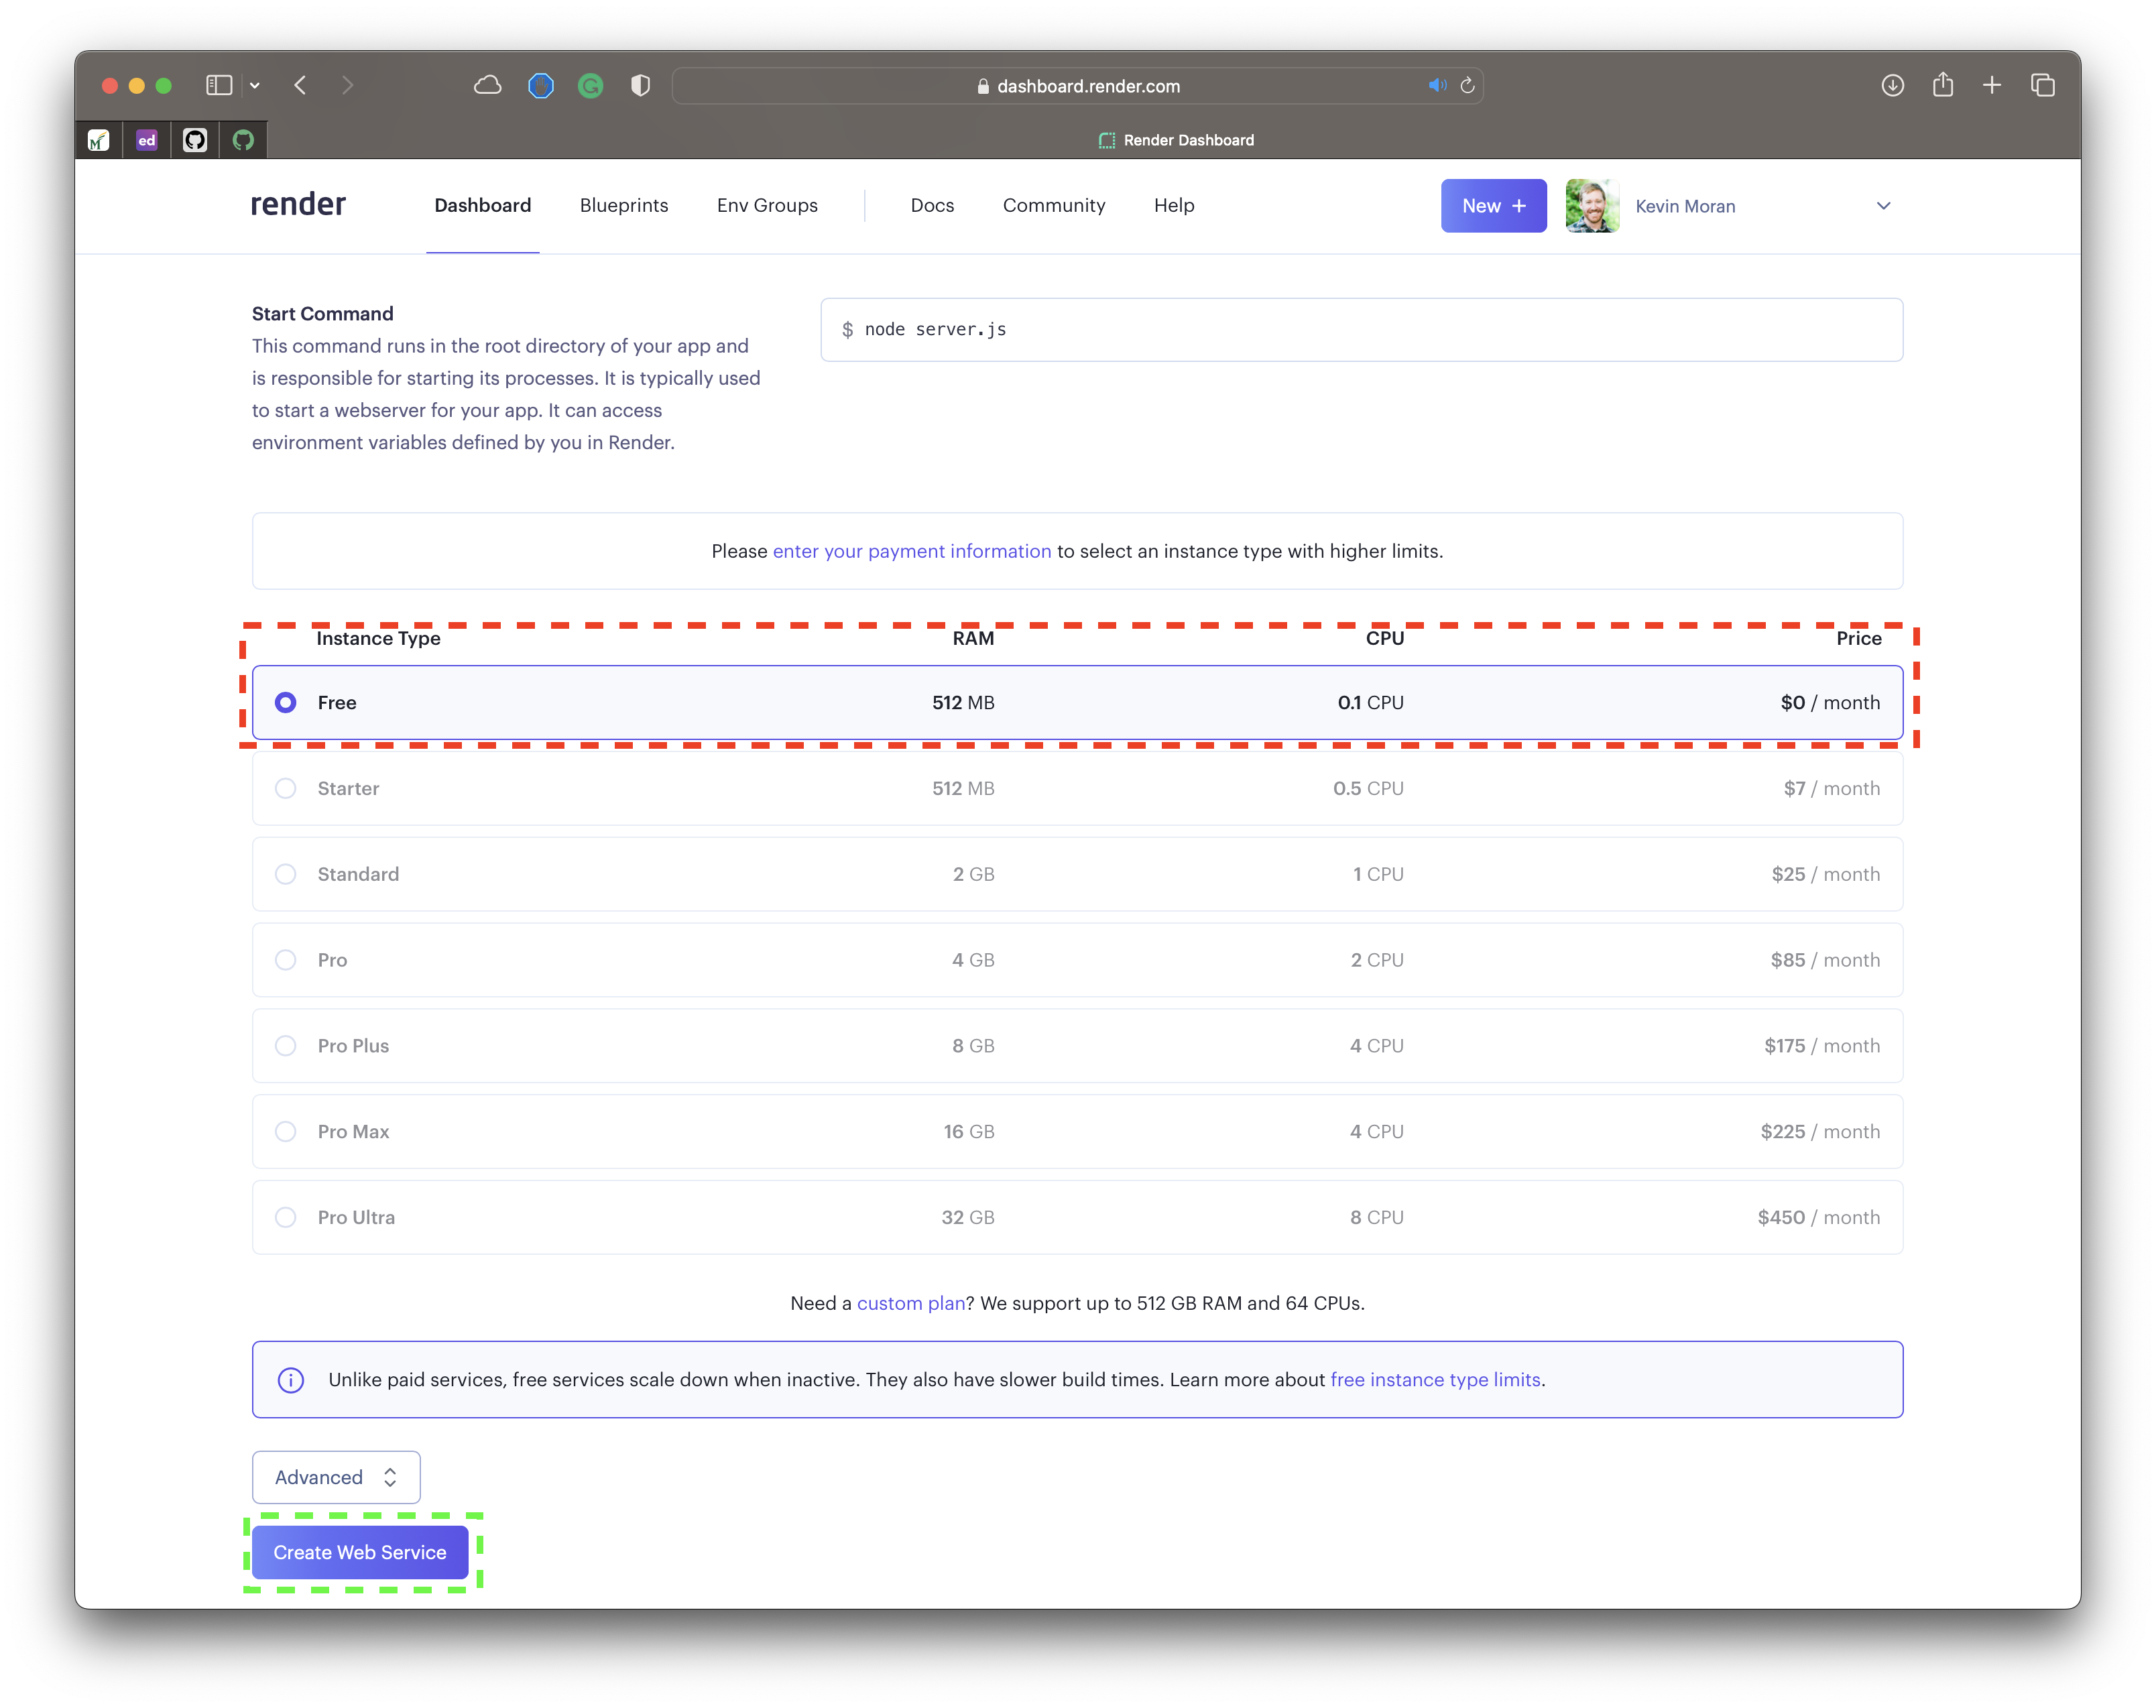2156x1708 pixels.
Task: Select the Pro Ultra instance radio button
Action: pyautogui.click(x=286, y=1218)
